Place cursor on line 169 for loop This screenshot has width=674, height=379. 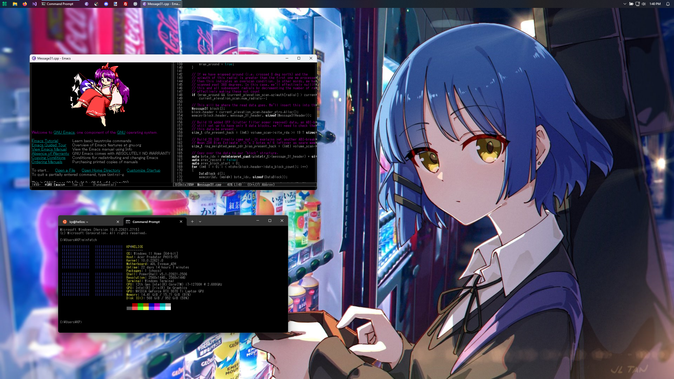pos(249,167)
